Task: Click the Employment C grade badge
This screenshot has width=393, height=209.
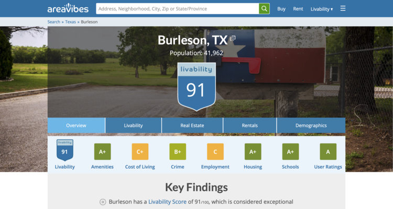Action: coord(215,152)
